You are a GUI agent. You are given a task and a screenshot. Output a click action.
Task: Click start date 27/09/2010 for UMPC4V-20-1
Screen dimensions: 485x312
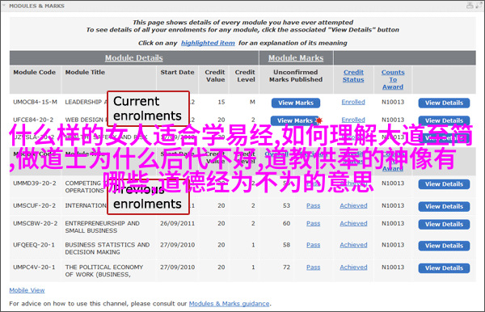point(177,268)
